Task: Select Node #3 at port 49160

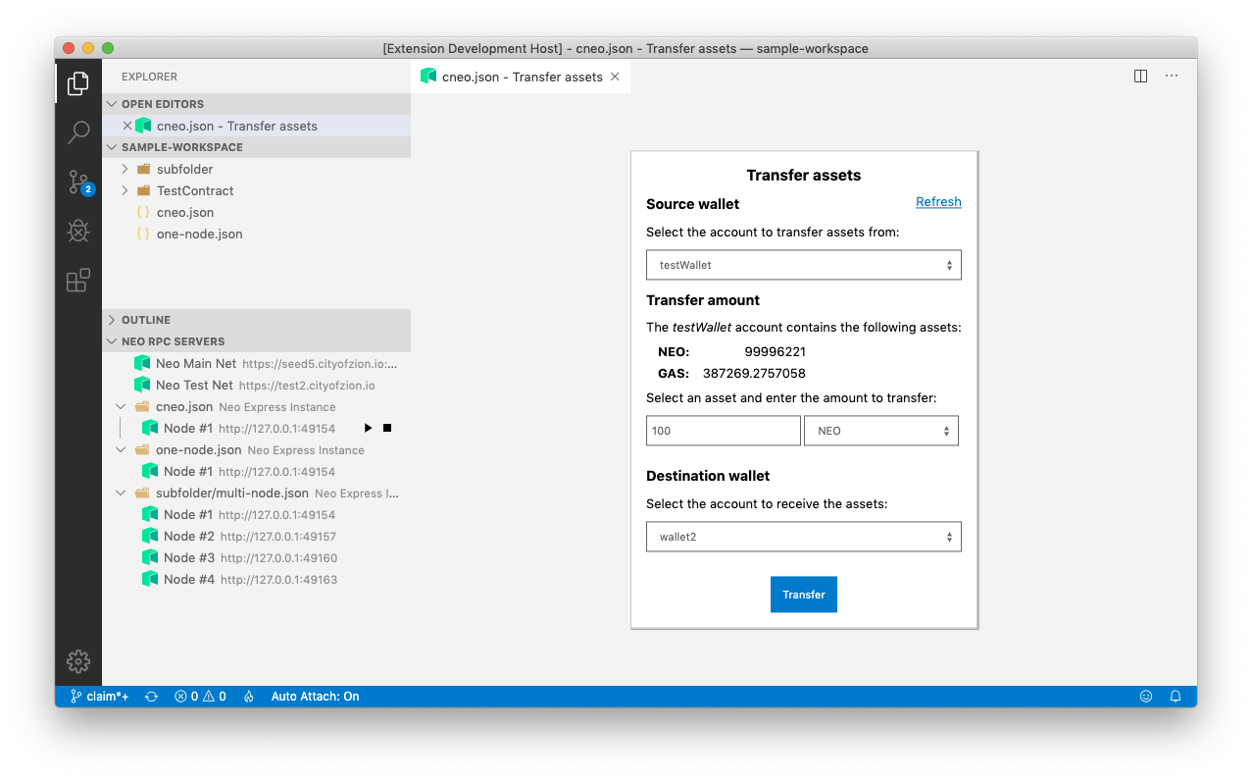Action: [256, 558]
